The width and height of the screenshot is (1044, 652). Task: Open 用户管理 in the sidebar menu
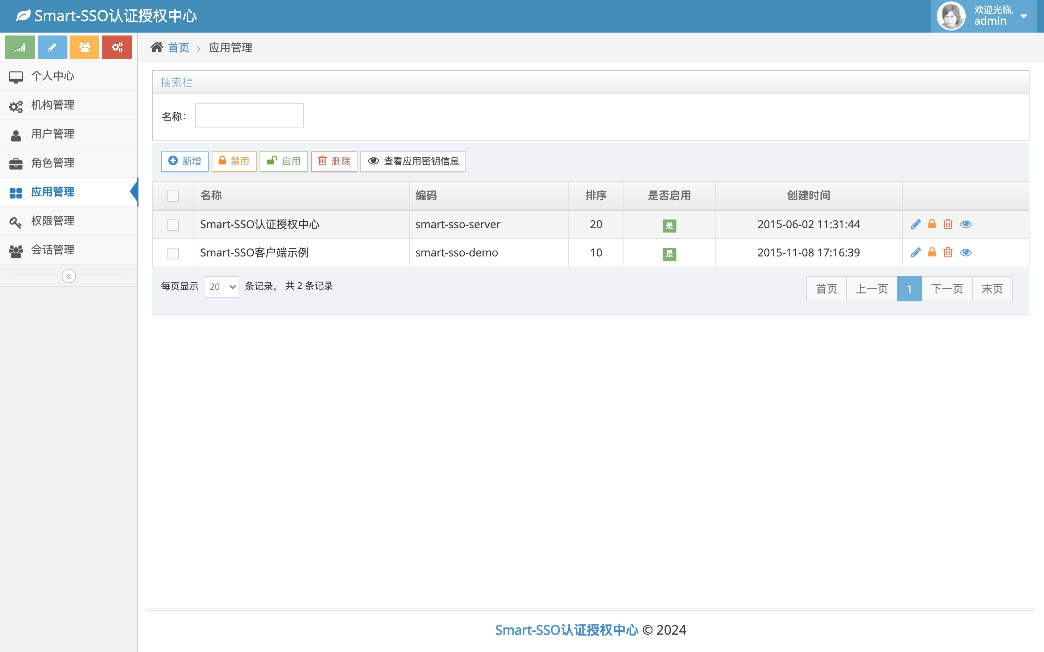click(69, 134)
